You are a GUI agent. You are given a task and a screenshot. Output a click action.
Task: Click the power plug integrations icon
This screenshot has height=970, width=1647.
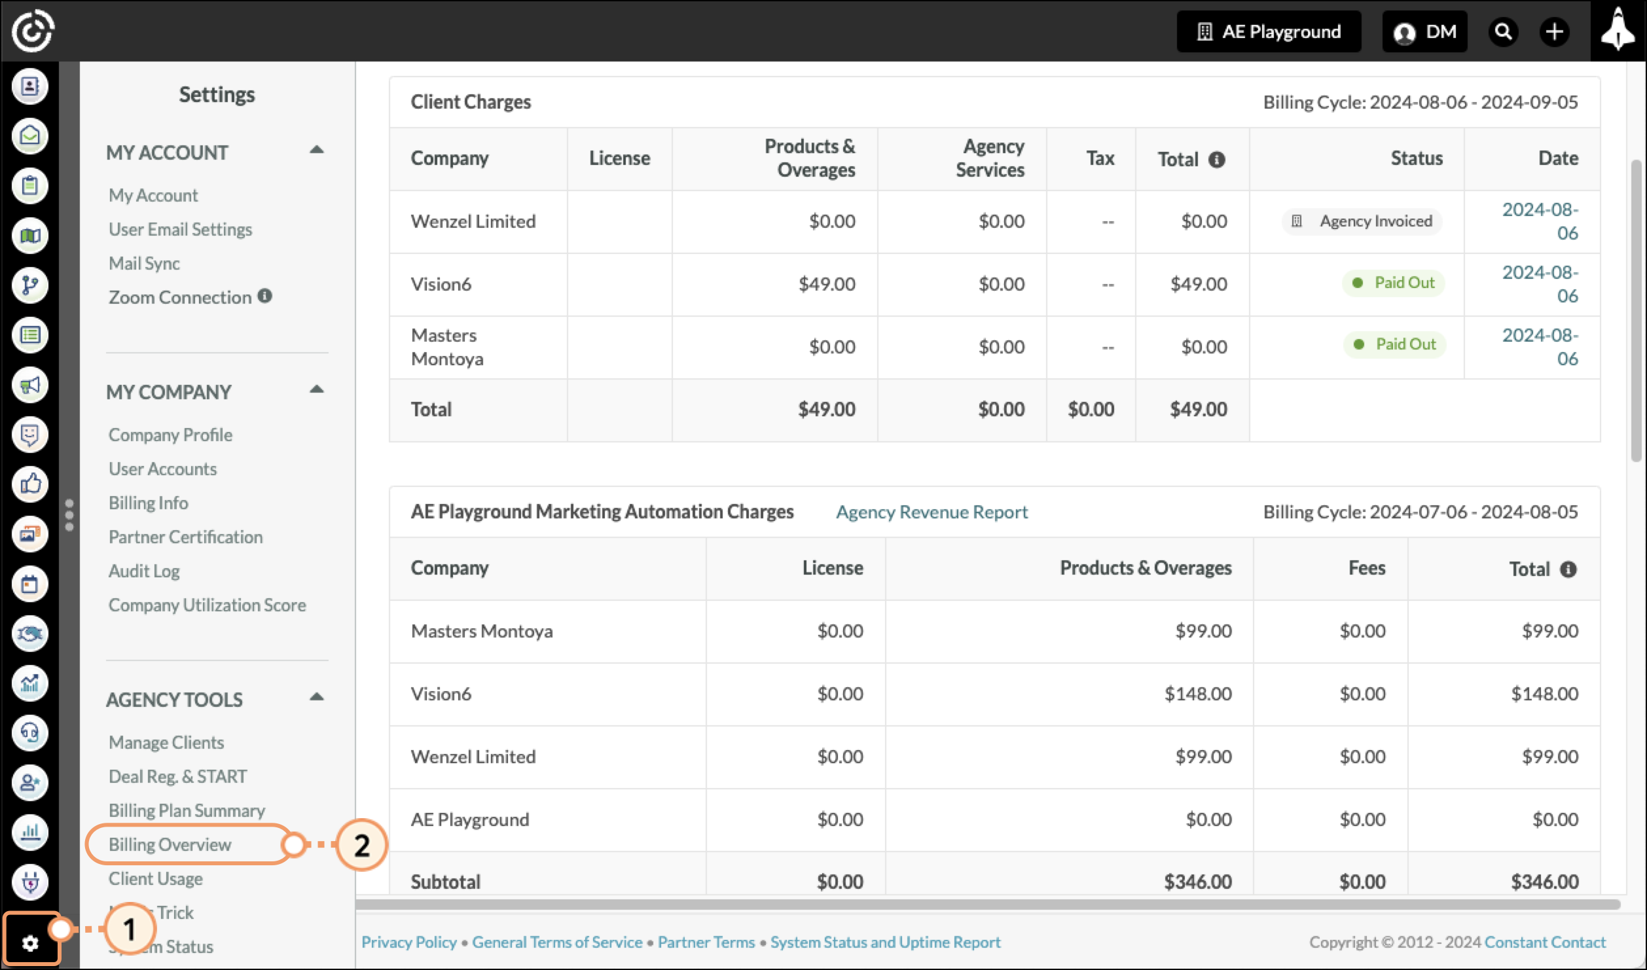coord(30,882)
